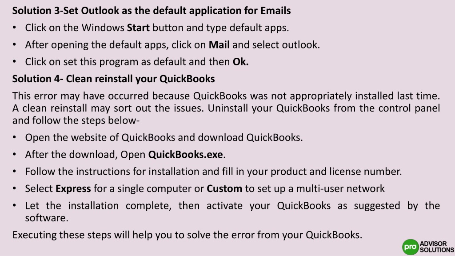
Task: Click the 'Let the installation complete' bullet
Action: click(232, 212)
